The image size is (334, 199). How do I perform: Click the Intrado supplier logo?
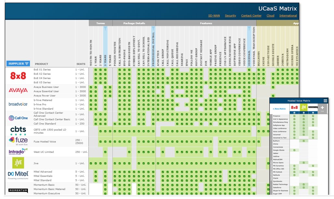click(x=18, y=152)
